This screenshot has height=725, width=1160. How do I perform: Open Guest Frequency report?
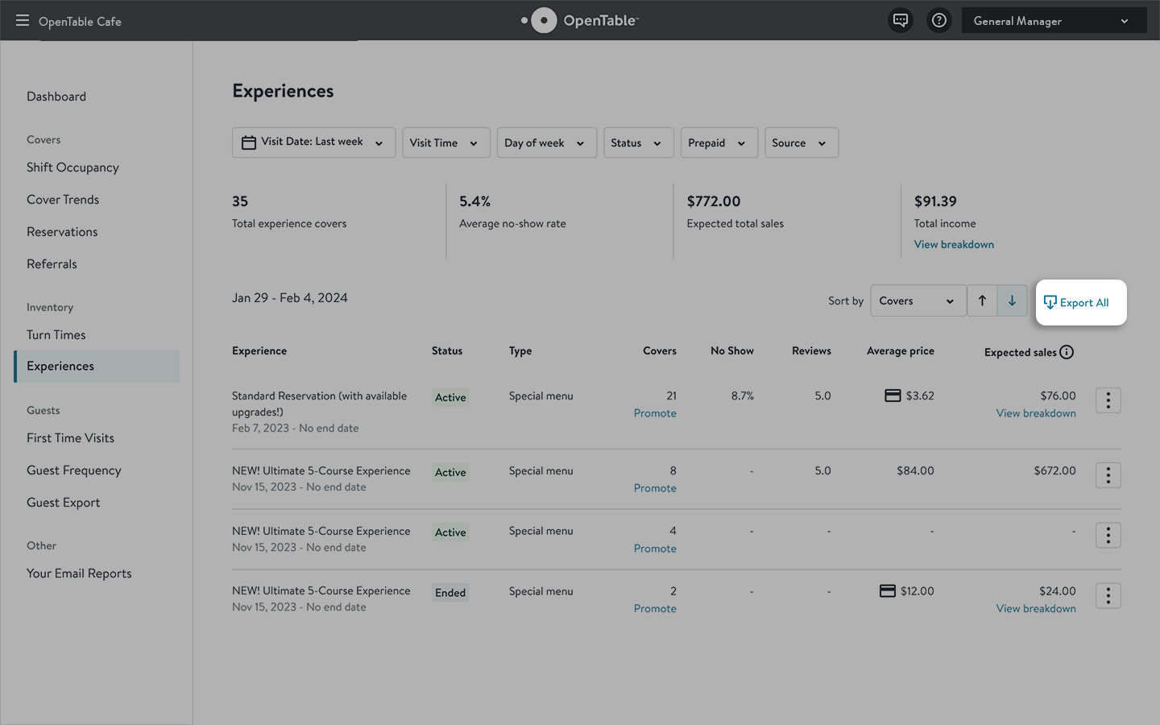click(73, 470)
